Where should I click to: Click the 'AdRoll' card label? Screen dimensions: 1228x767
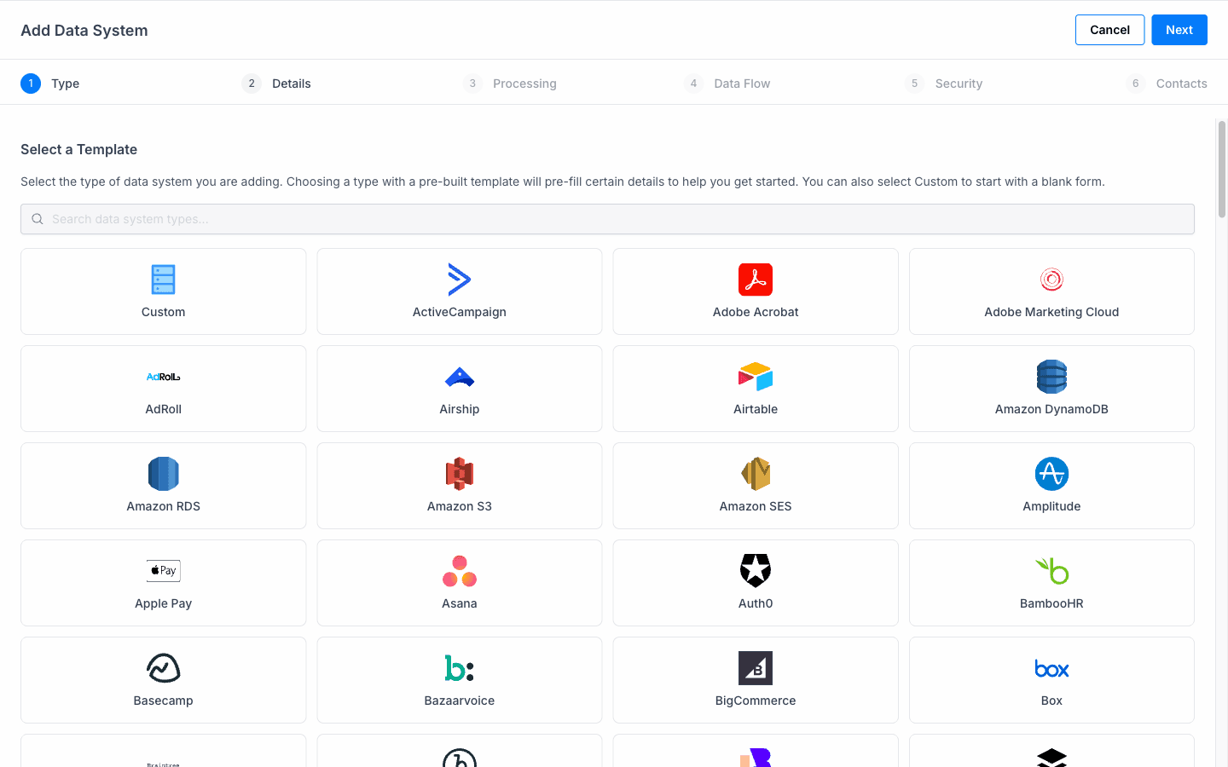163,409
